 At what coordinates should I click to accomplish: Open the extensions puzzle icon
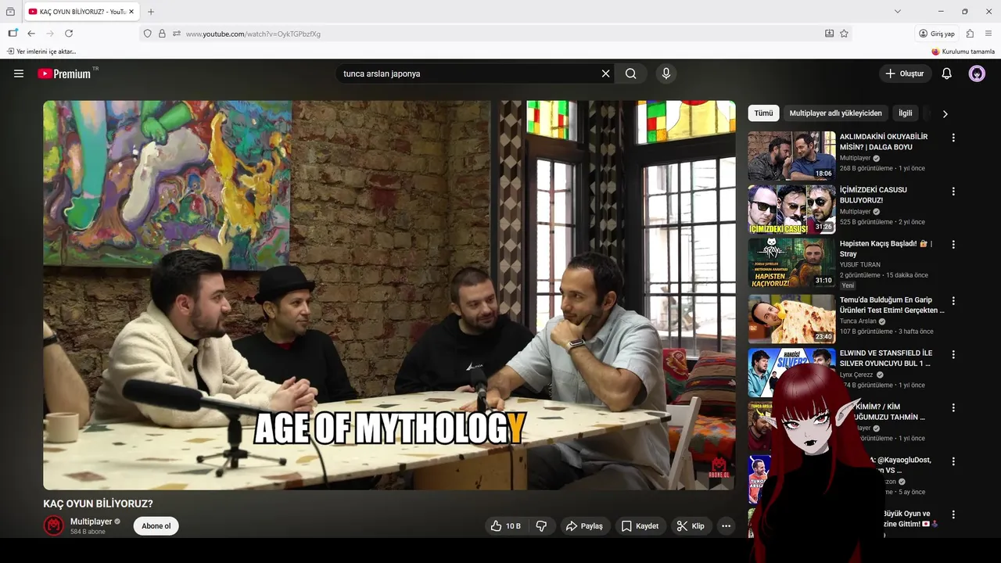970,34
